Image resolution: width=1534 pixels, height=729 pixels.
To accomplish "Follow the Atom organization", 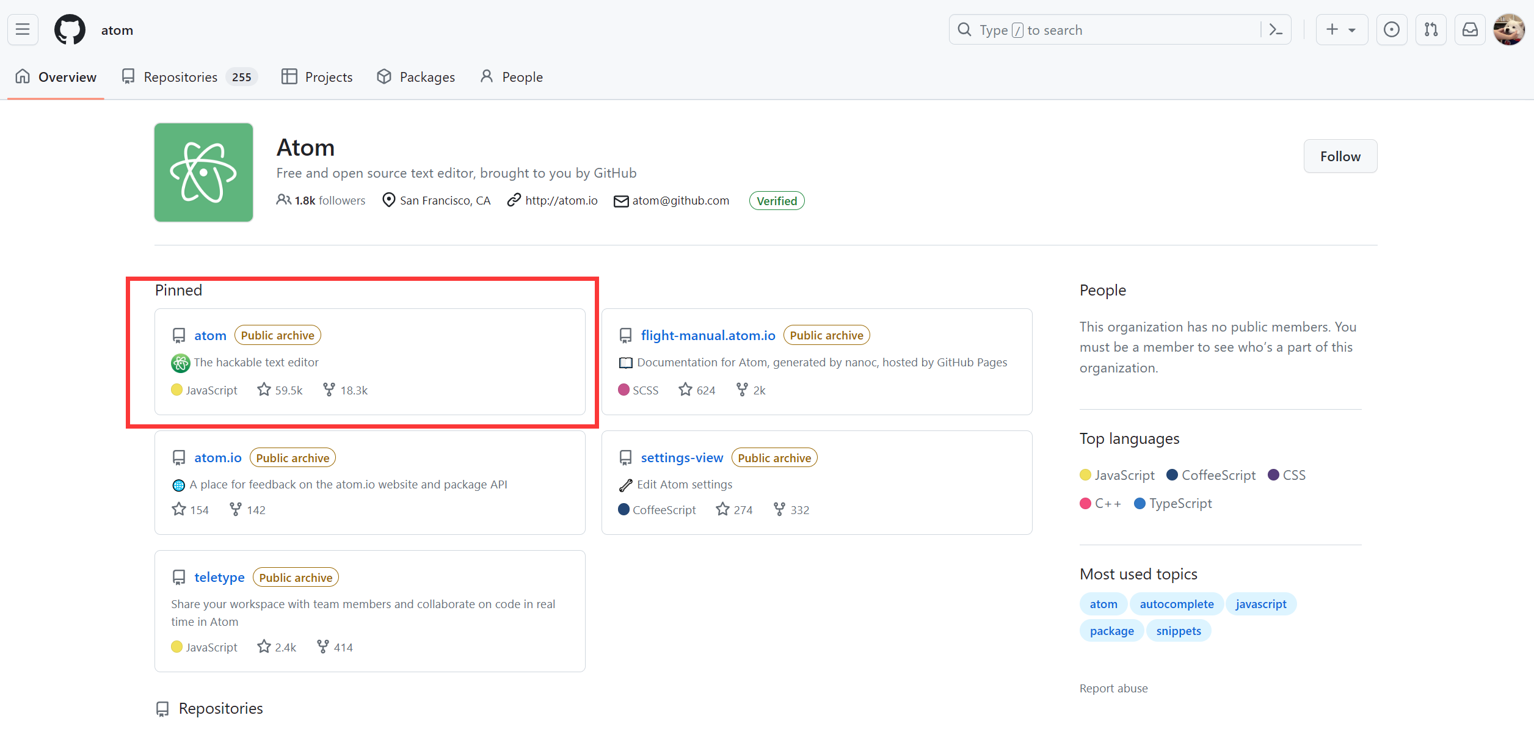I will (1340, 156).
